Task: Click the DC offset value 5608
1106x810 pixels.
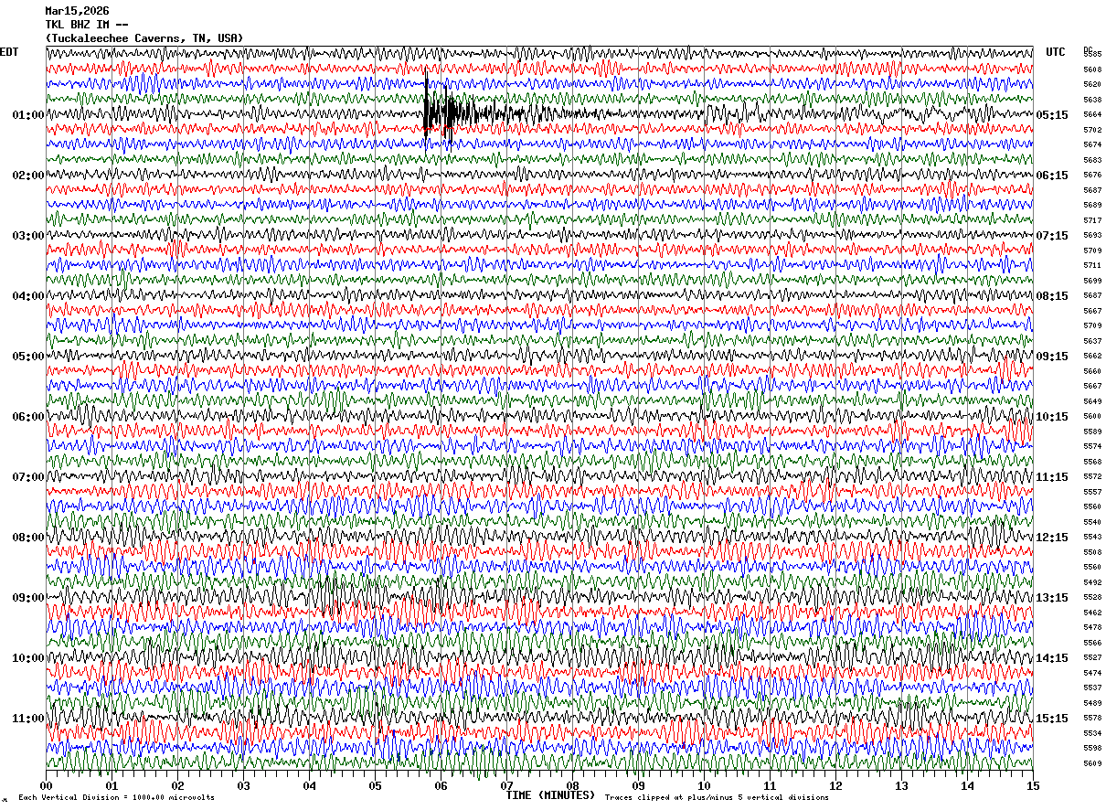Action: point(1092,69)
